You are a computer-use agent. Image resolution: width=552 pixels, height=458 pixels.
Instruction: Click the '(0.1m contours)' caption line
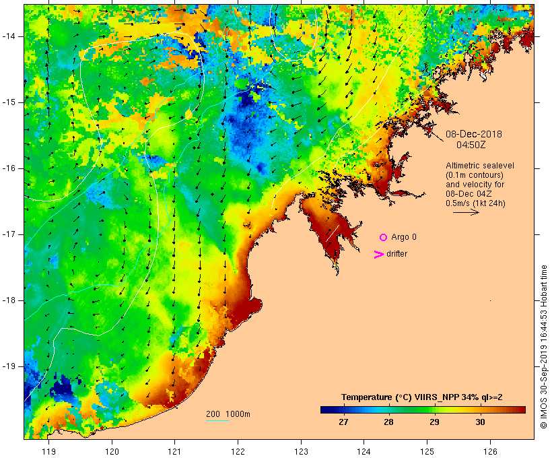[475, 175]
